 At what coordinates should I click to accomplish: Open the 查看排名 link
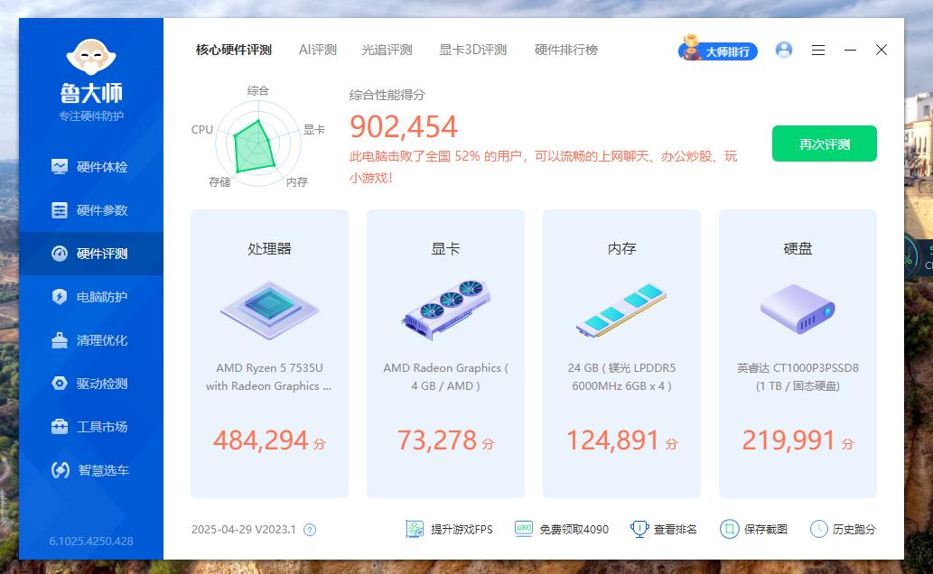coord(676,530)
